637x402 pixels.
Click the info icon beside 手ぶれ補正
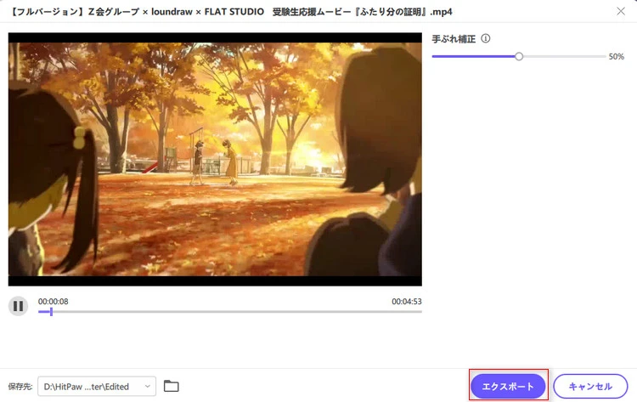point(486,39)
